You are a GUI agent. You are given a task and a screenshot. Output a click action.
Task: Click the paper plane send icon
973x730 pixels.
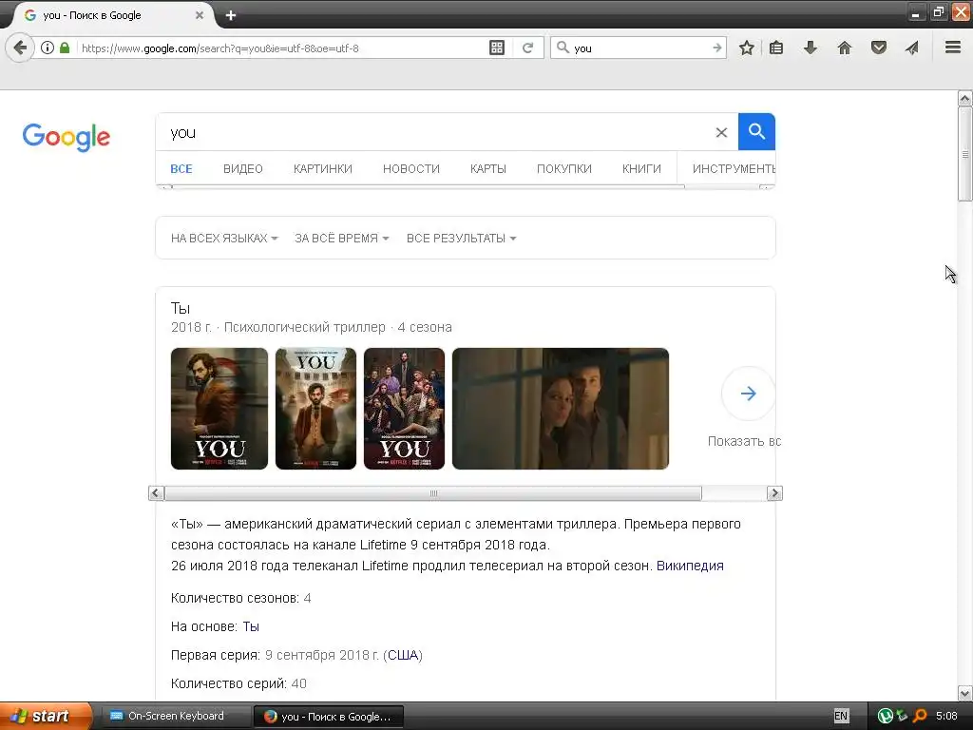pyautogui.click(x=911, y=48)
